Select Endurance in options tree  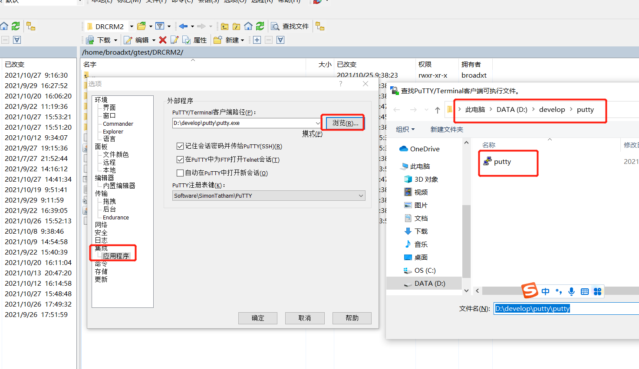point(116,217)
